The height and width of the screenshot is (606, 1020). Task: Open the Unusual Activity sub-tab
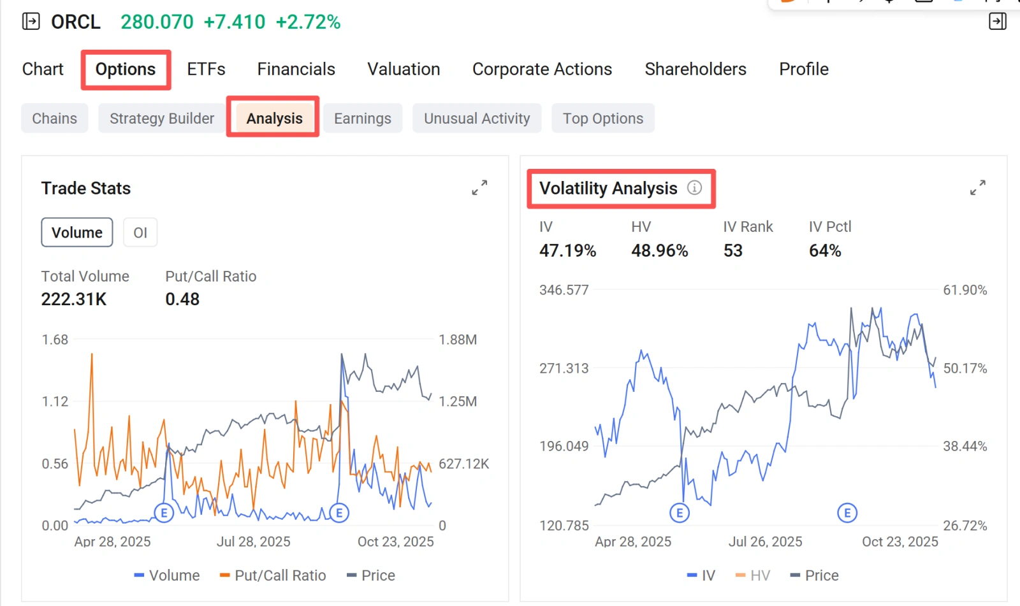pyautogui.click(x=477, y=119)
